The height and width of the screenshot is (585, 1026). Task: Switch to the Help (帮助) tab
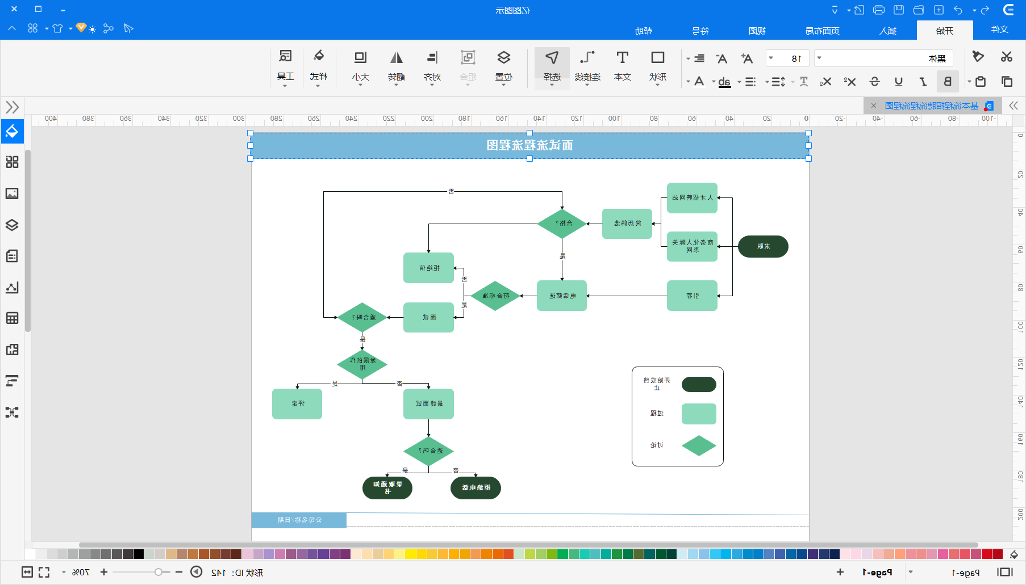click(x=644, y=31)
